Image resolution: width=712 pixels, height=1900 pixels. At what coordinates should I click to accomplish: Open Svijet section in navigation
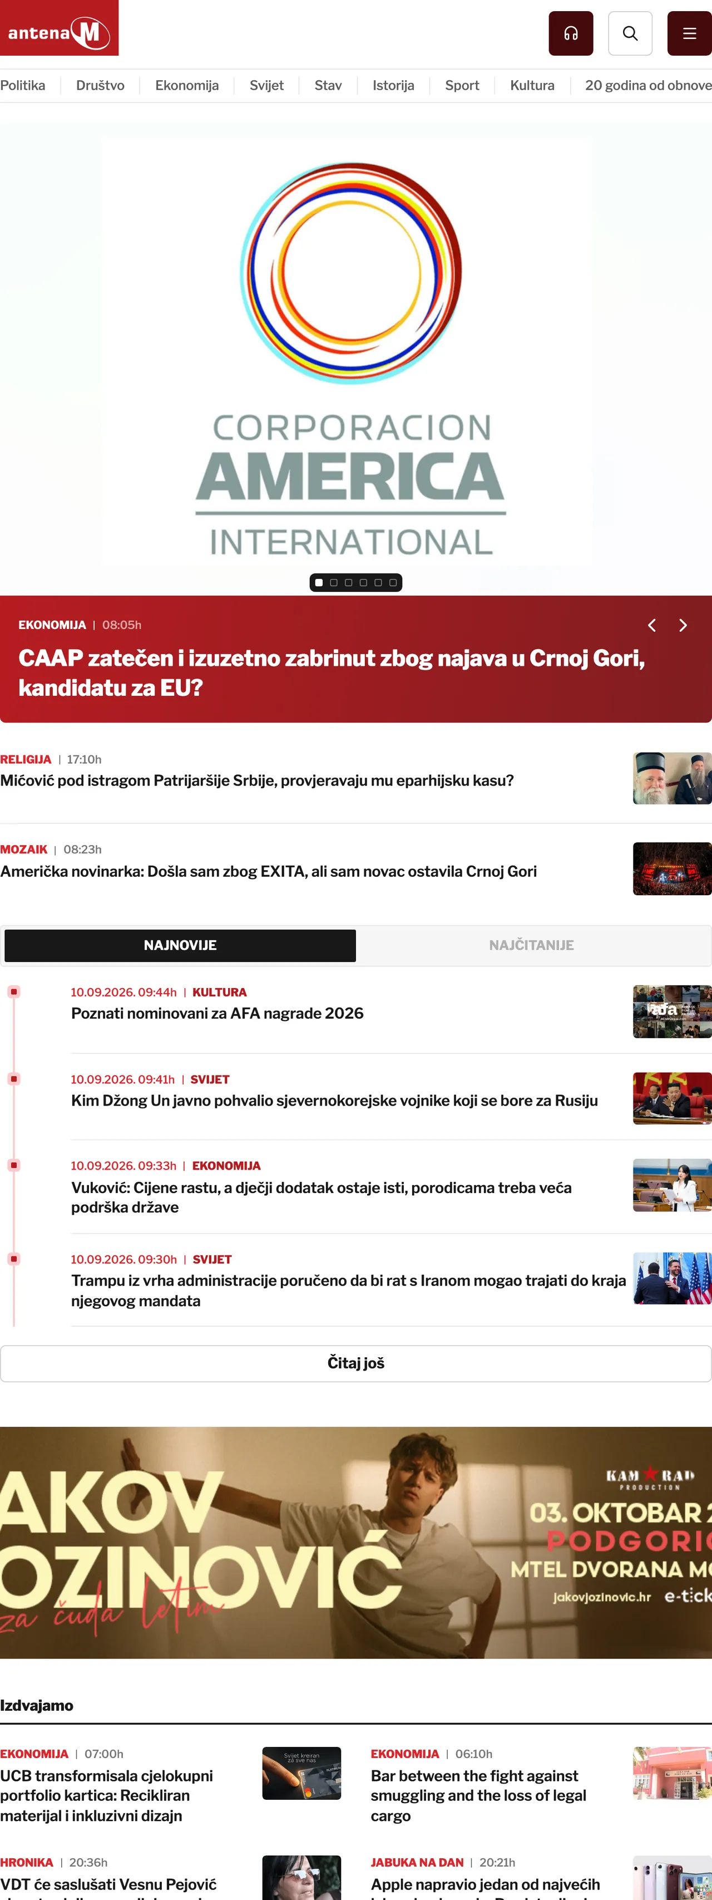coord(267,86)
